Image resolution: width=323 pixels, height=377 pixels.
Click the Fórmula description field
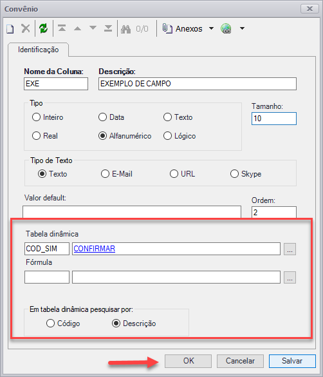click(176, 277)
